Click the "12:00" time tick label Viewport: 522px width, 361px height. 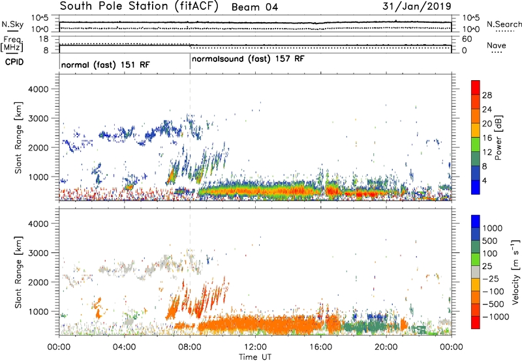pos(255,347)
